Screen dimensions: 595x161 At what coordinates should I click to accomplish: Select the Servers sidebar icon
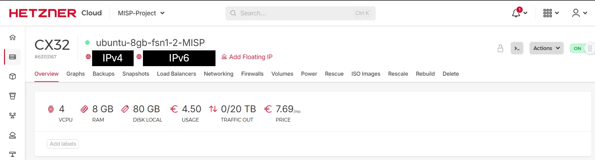[x=12, y=57]
